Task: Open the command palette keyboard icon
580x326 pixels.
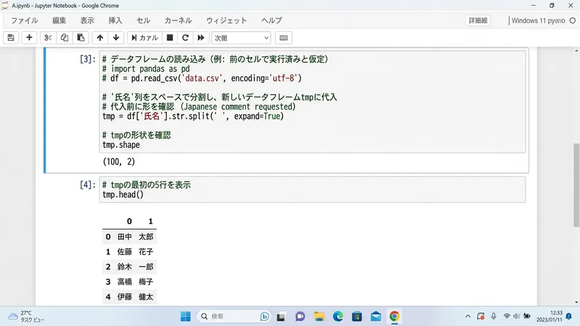Action: pos(284,38)
